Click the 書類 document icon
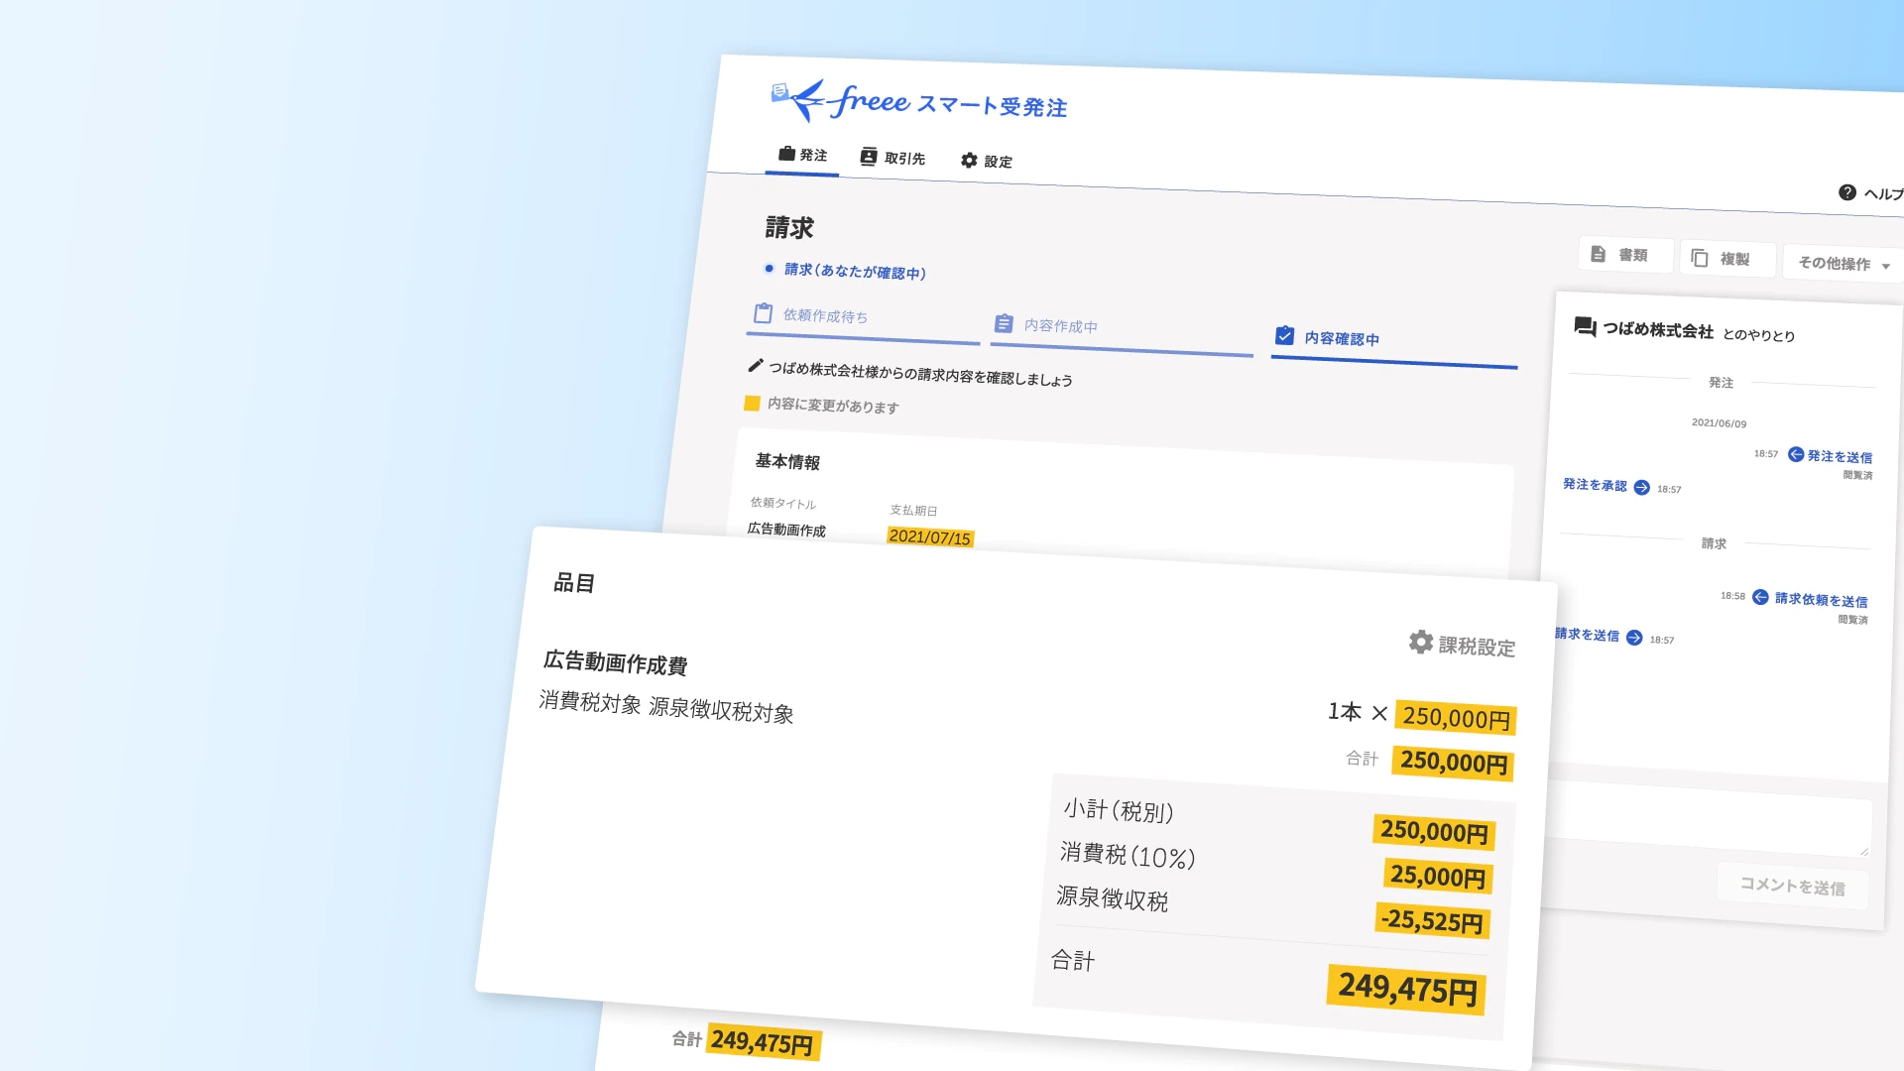Screen dimensions: 1904x1071 (1599, 254)
